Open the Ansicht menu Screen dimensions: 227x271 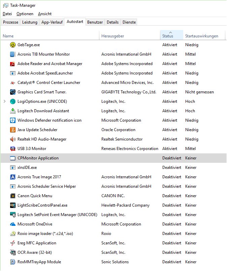(45, 14)
